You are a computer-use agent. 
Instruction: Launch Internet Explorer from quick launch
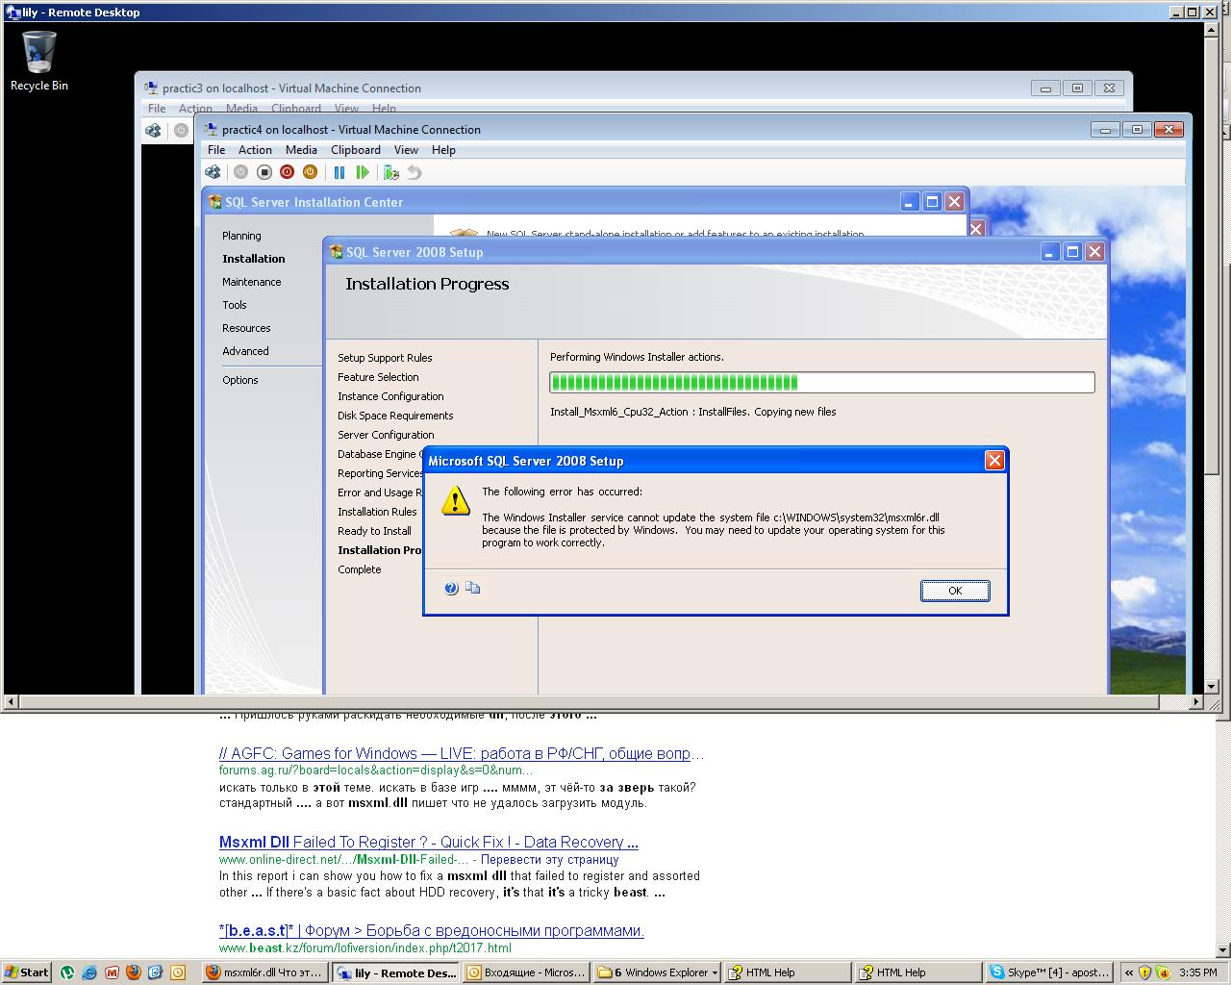(x=89, y=972)
